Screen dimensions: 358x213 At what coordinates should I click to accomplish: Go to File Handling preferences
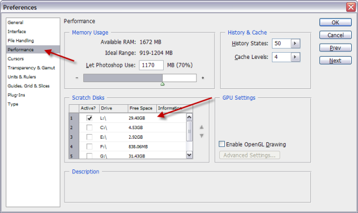tap(21, 41)
